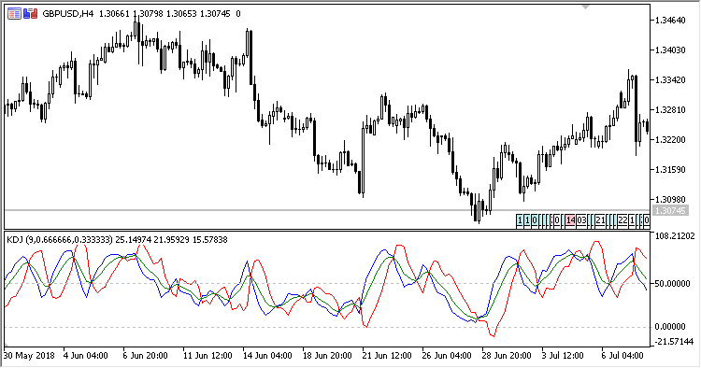Screen dimensions: 701x368
Task: Click the 30 May 2018 date label
Action: pyautogui.click(x=29, y=356)
